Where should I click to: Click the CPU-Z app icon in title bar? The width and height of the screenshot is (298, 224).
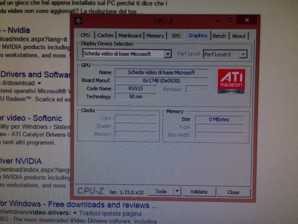pos(78,21)
